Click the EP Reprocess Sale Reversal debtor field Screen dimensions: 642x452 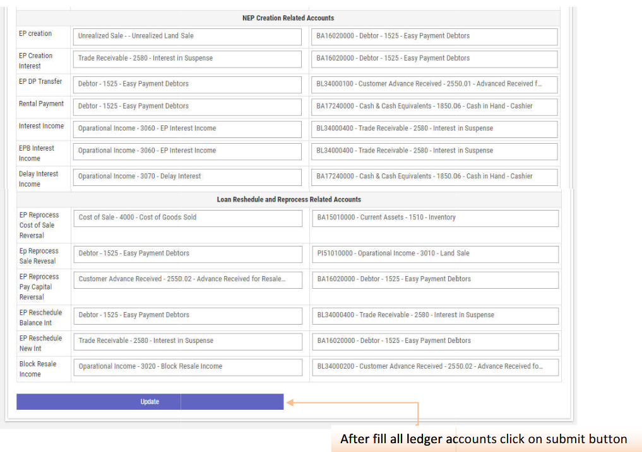pyautogui.click(x=187, y=253)
